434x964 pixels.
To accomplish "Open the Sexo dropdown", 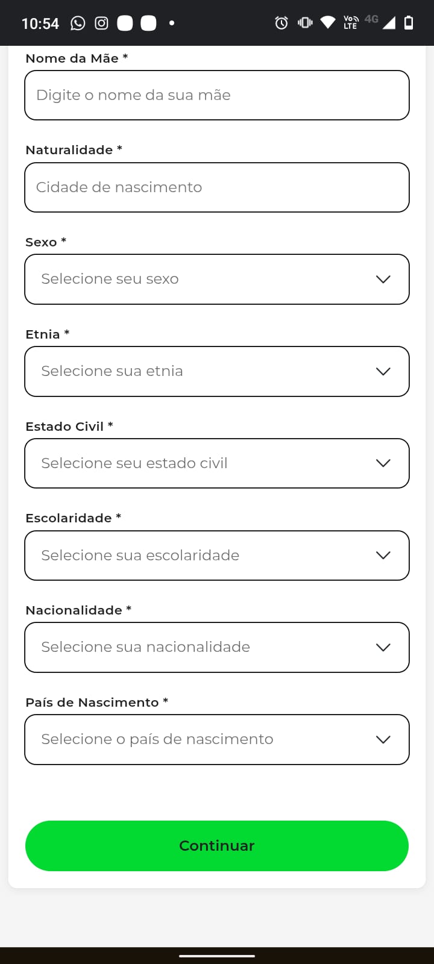I will pyautogui.click(x=217, y=280).
